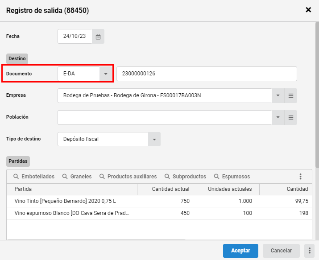Sort by the Unidades actuales column header
This screenshot has height=260, width=319.
(x=228, y=189)
